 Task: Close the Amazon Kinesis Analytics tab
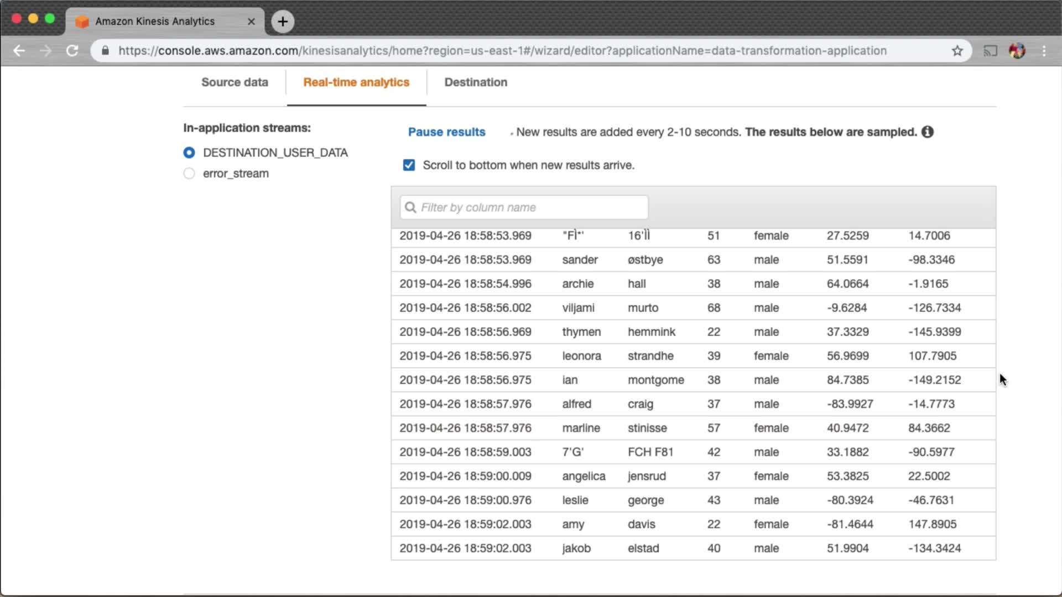point(251,22)
